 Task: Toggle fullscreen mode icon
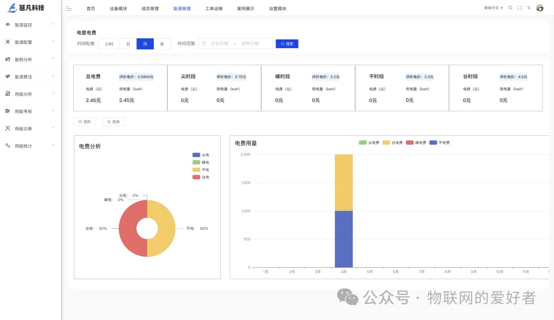pyautogui.click(x=519, y=8)
